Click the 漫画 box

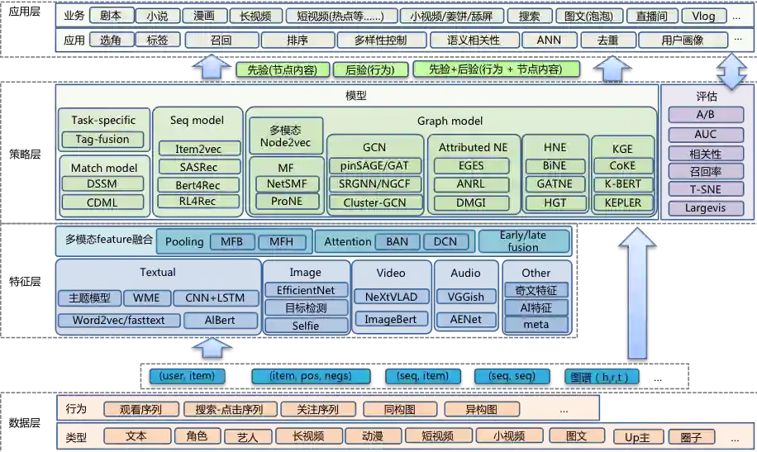pos(204,16)
